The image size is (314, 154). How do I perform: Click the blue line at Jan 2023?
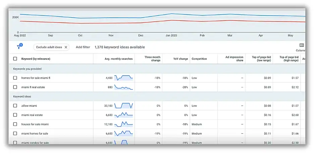click(171, 14)
